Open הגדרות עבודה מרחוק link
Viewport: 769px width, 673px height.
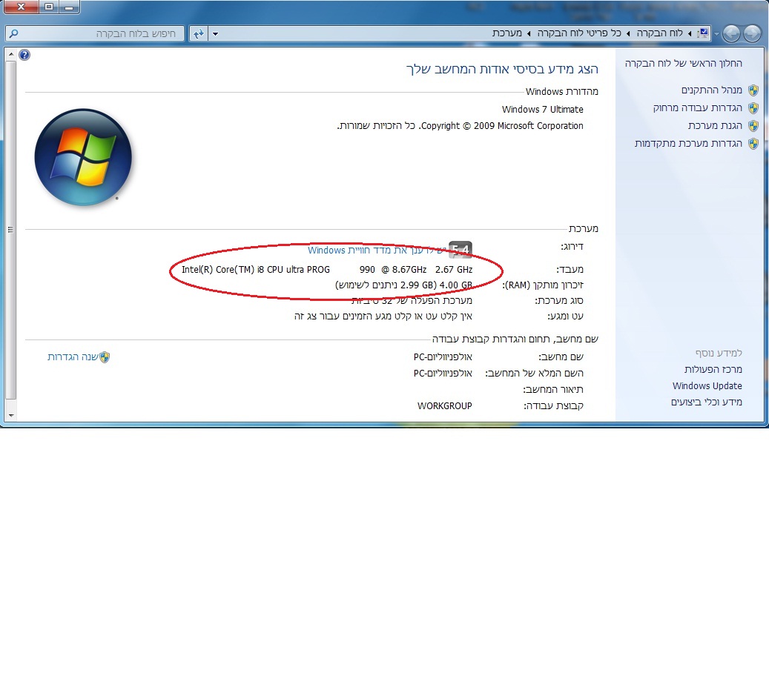697,107
